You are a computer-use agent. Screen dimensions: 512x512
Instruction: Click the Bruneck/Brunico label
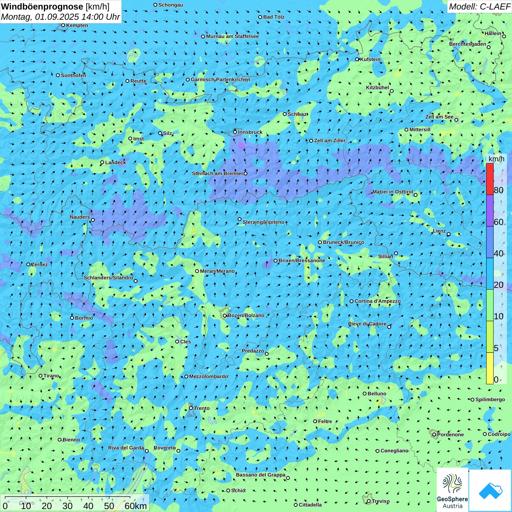tap(343, 242)
